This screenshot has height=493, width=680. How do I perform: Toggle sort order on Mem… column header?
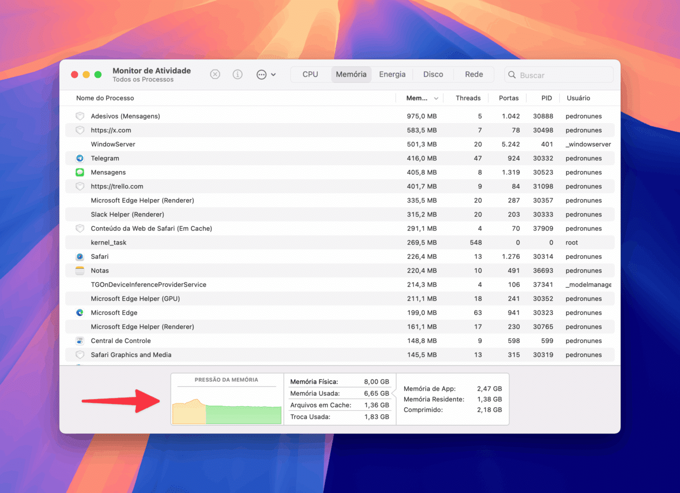coord(419,98)
